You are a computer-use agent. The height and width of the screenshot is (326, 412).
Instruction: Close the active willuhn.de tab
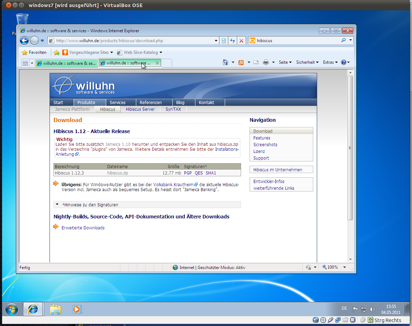pyautogui.click(x=157, y=63)
